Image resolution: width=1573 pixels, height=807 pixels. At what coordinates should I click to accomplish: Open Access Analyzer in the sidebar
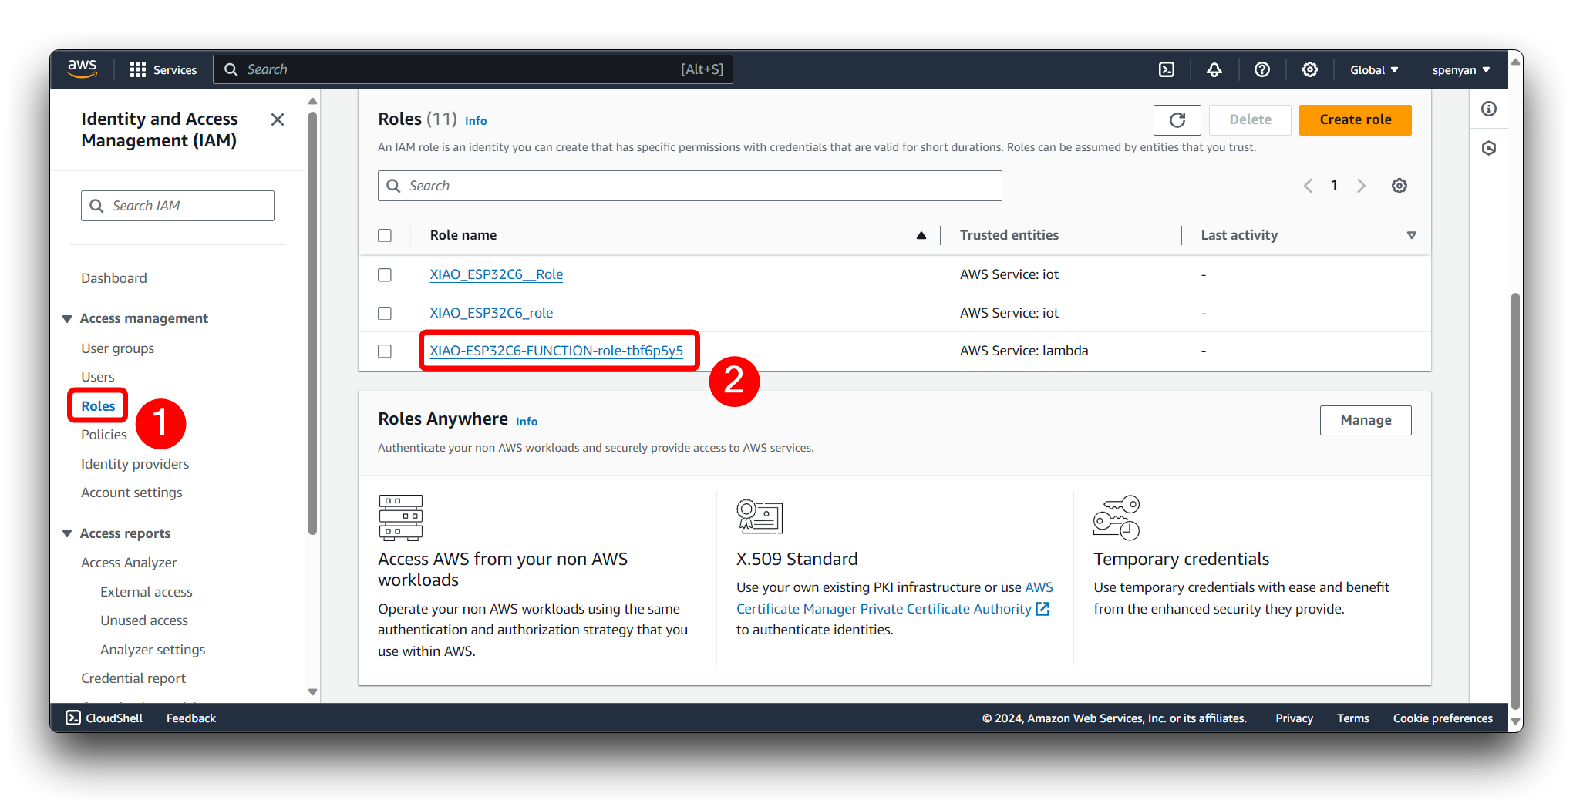coord(129,563)
